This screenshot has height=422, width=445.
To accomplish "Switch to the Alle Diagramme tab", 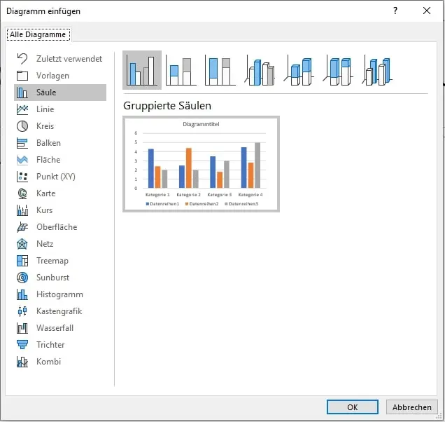I will click(x=38, y=34).
